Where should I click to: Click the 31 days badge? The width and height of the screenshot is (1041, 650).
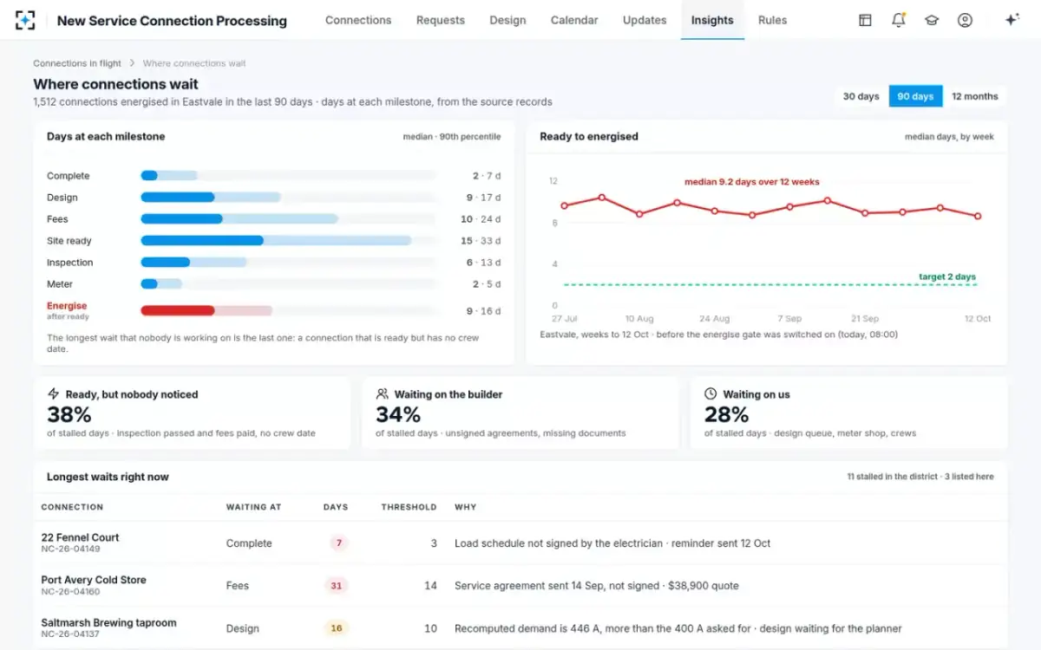point(336,586)
